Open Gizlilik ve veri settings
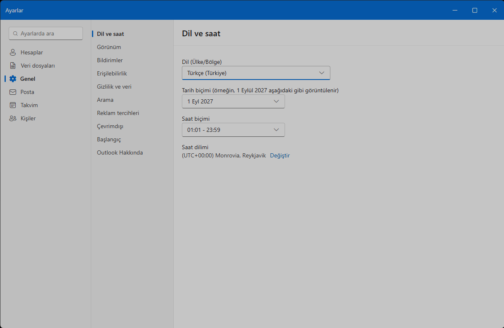504x328 pixels. [114, 87]
